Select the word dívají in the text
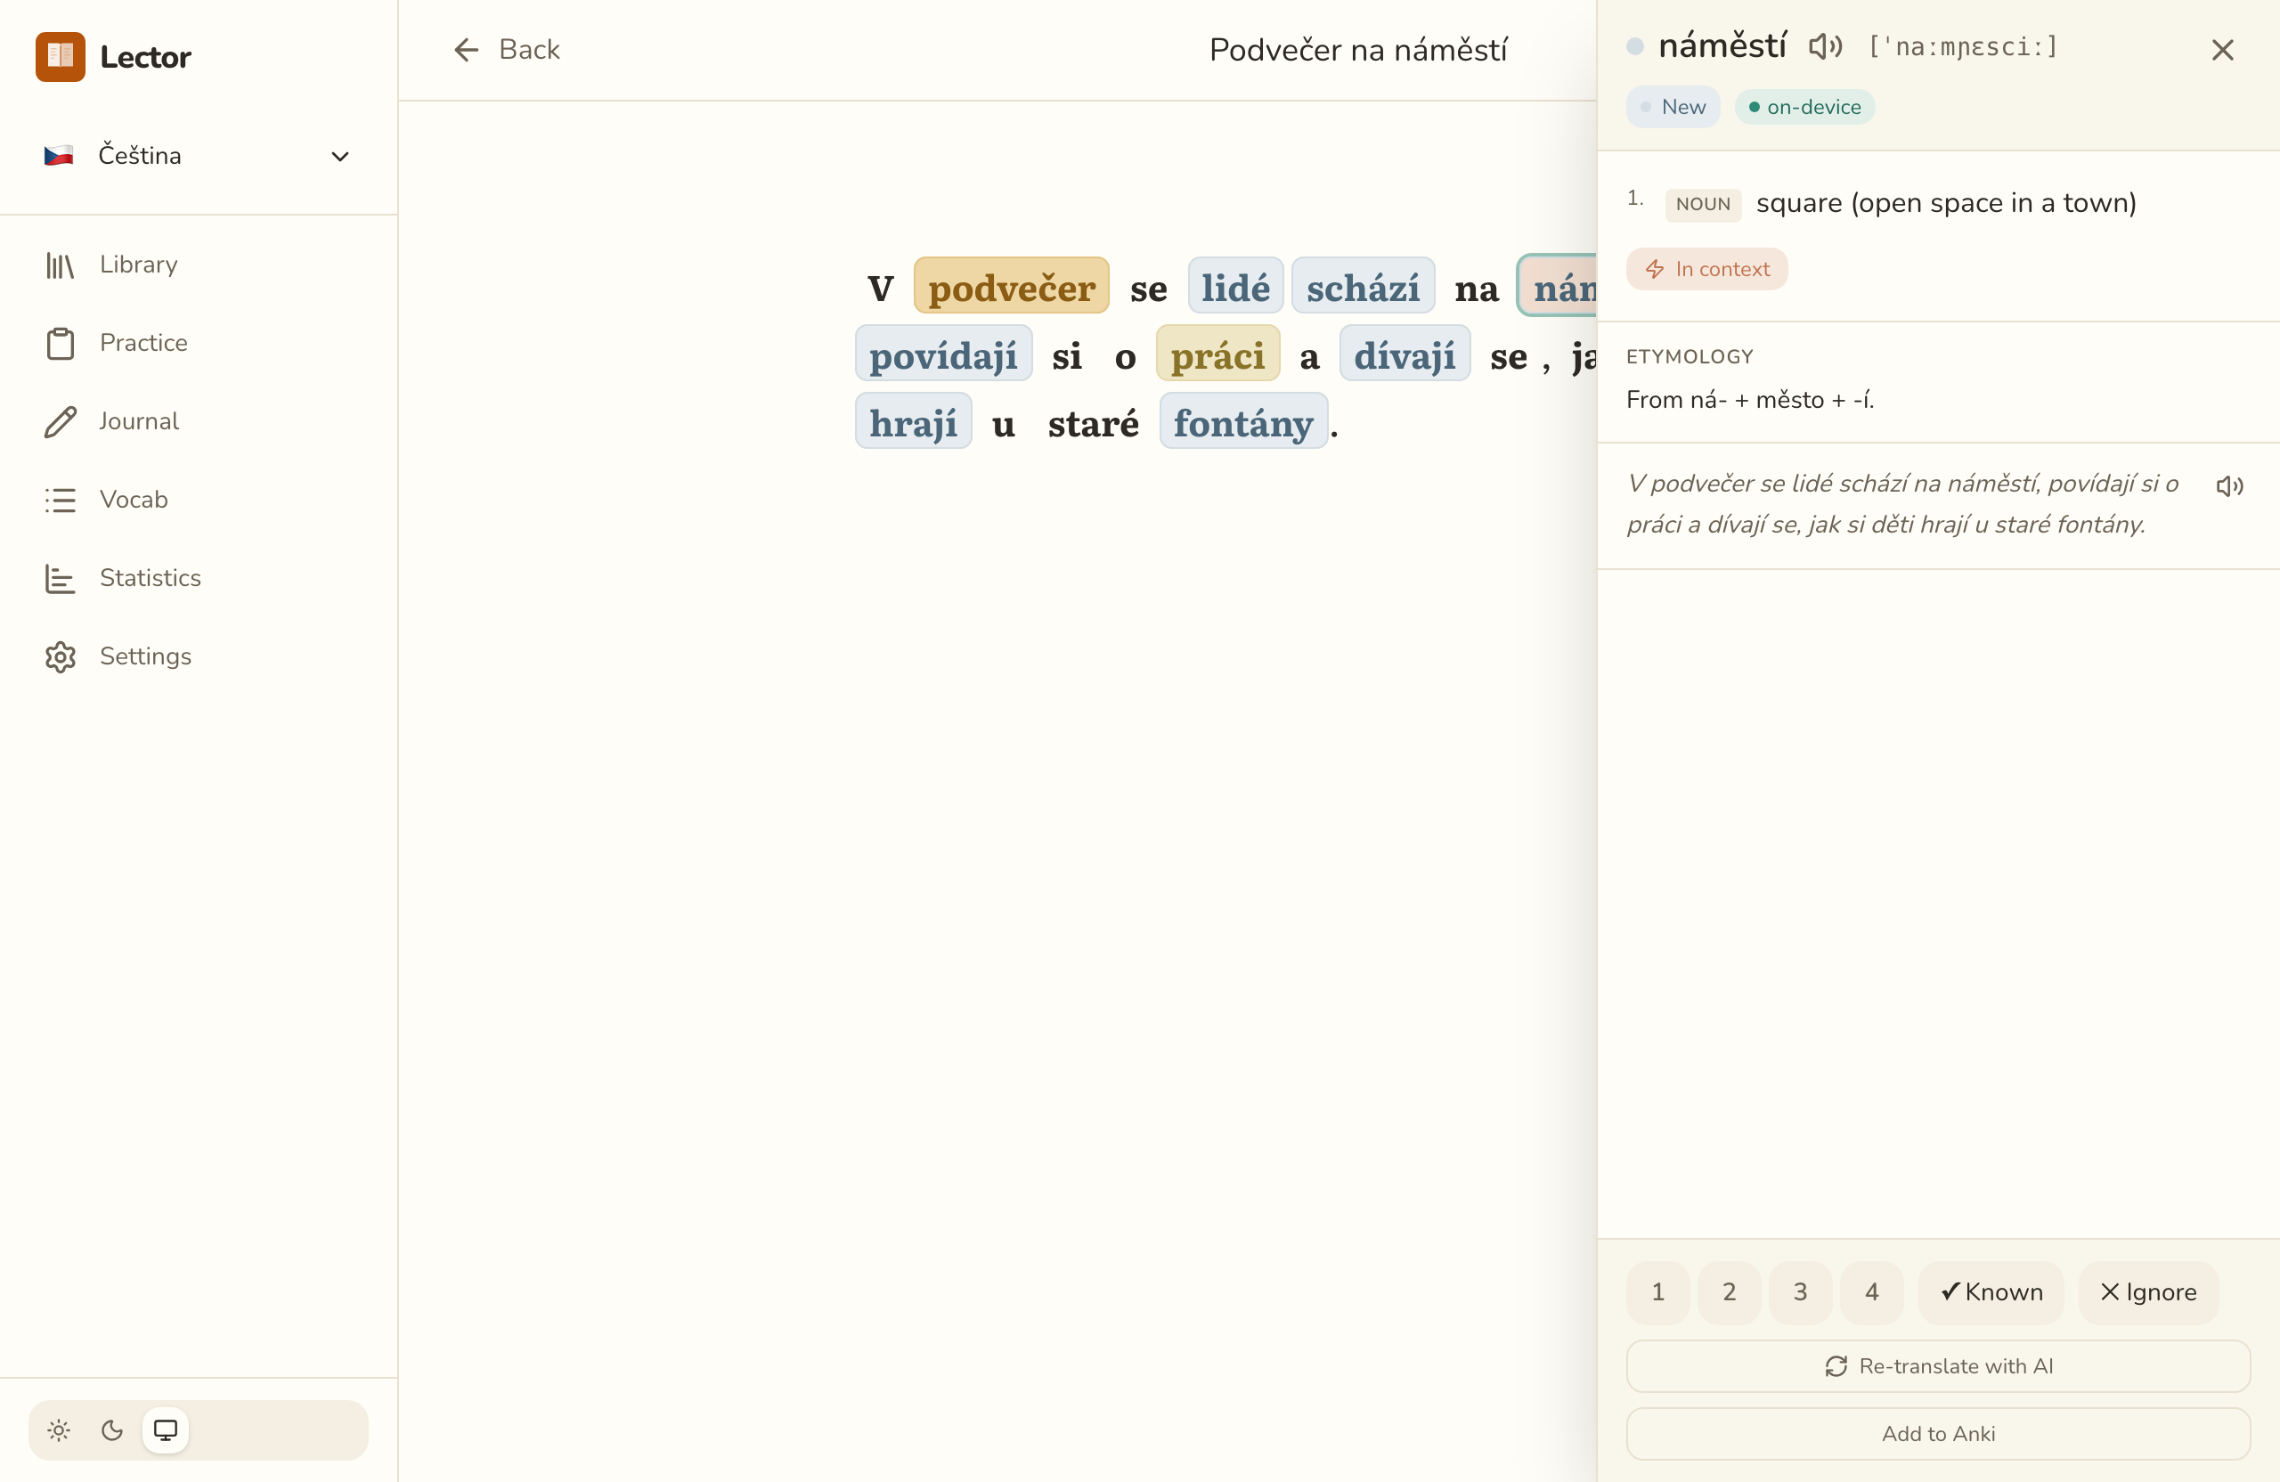The width and height of the screenshot is (2280, 1482). point(1405,354)
